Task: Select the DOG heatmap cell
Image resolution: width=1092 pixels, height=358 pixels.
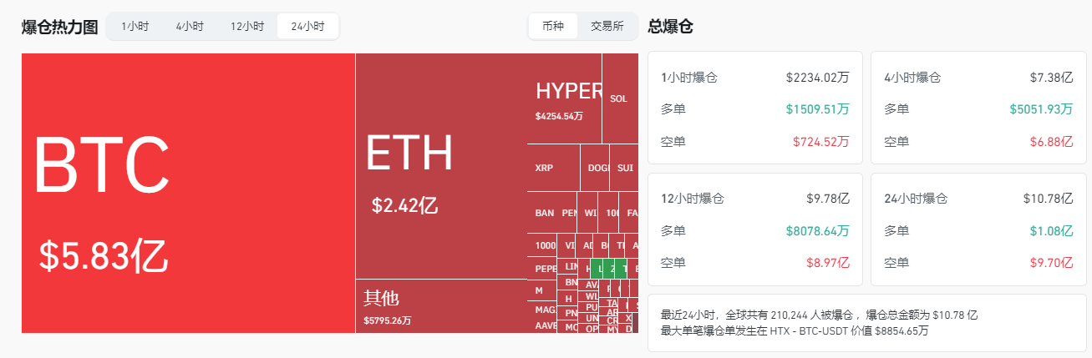Action: 596,168
